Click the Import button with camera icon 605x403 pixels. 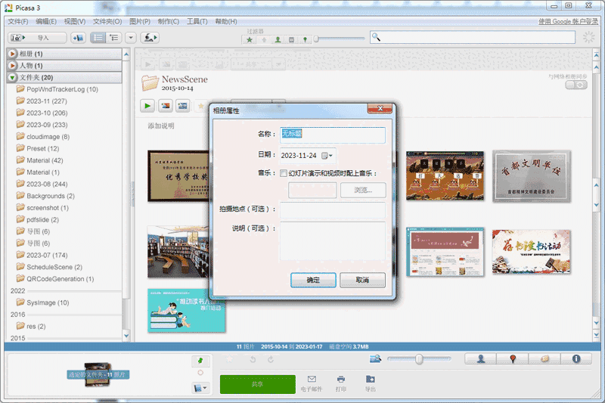coord(37,37)
